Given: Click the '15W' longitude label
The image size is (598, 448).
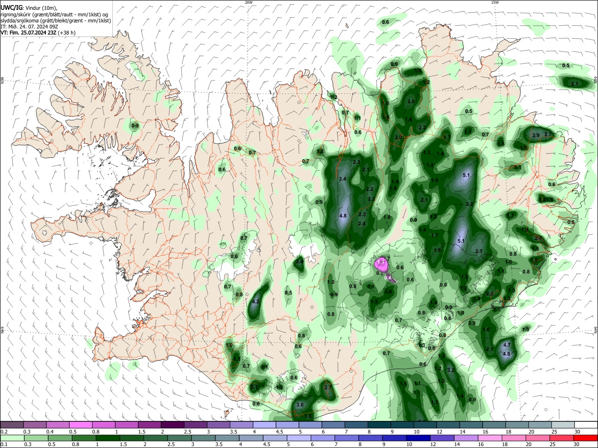Looking at the screenshot, I should click(x=495, y=2).
